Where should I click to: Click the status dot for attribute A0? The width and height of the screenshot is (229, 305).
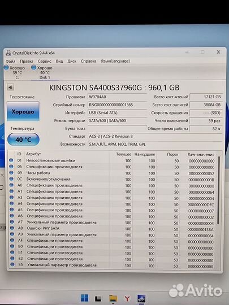11,185
